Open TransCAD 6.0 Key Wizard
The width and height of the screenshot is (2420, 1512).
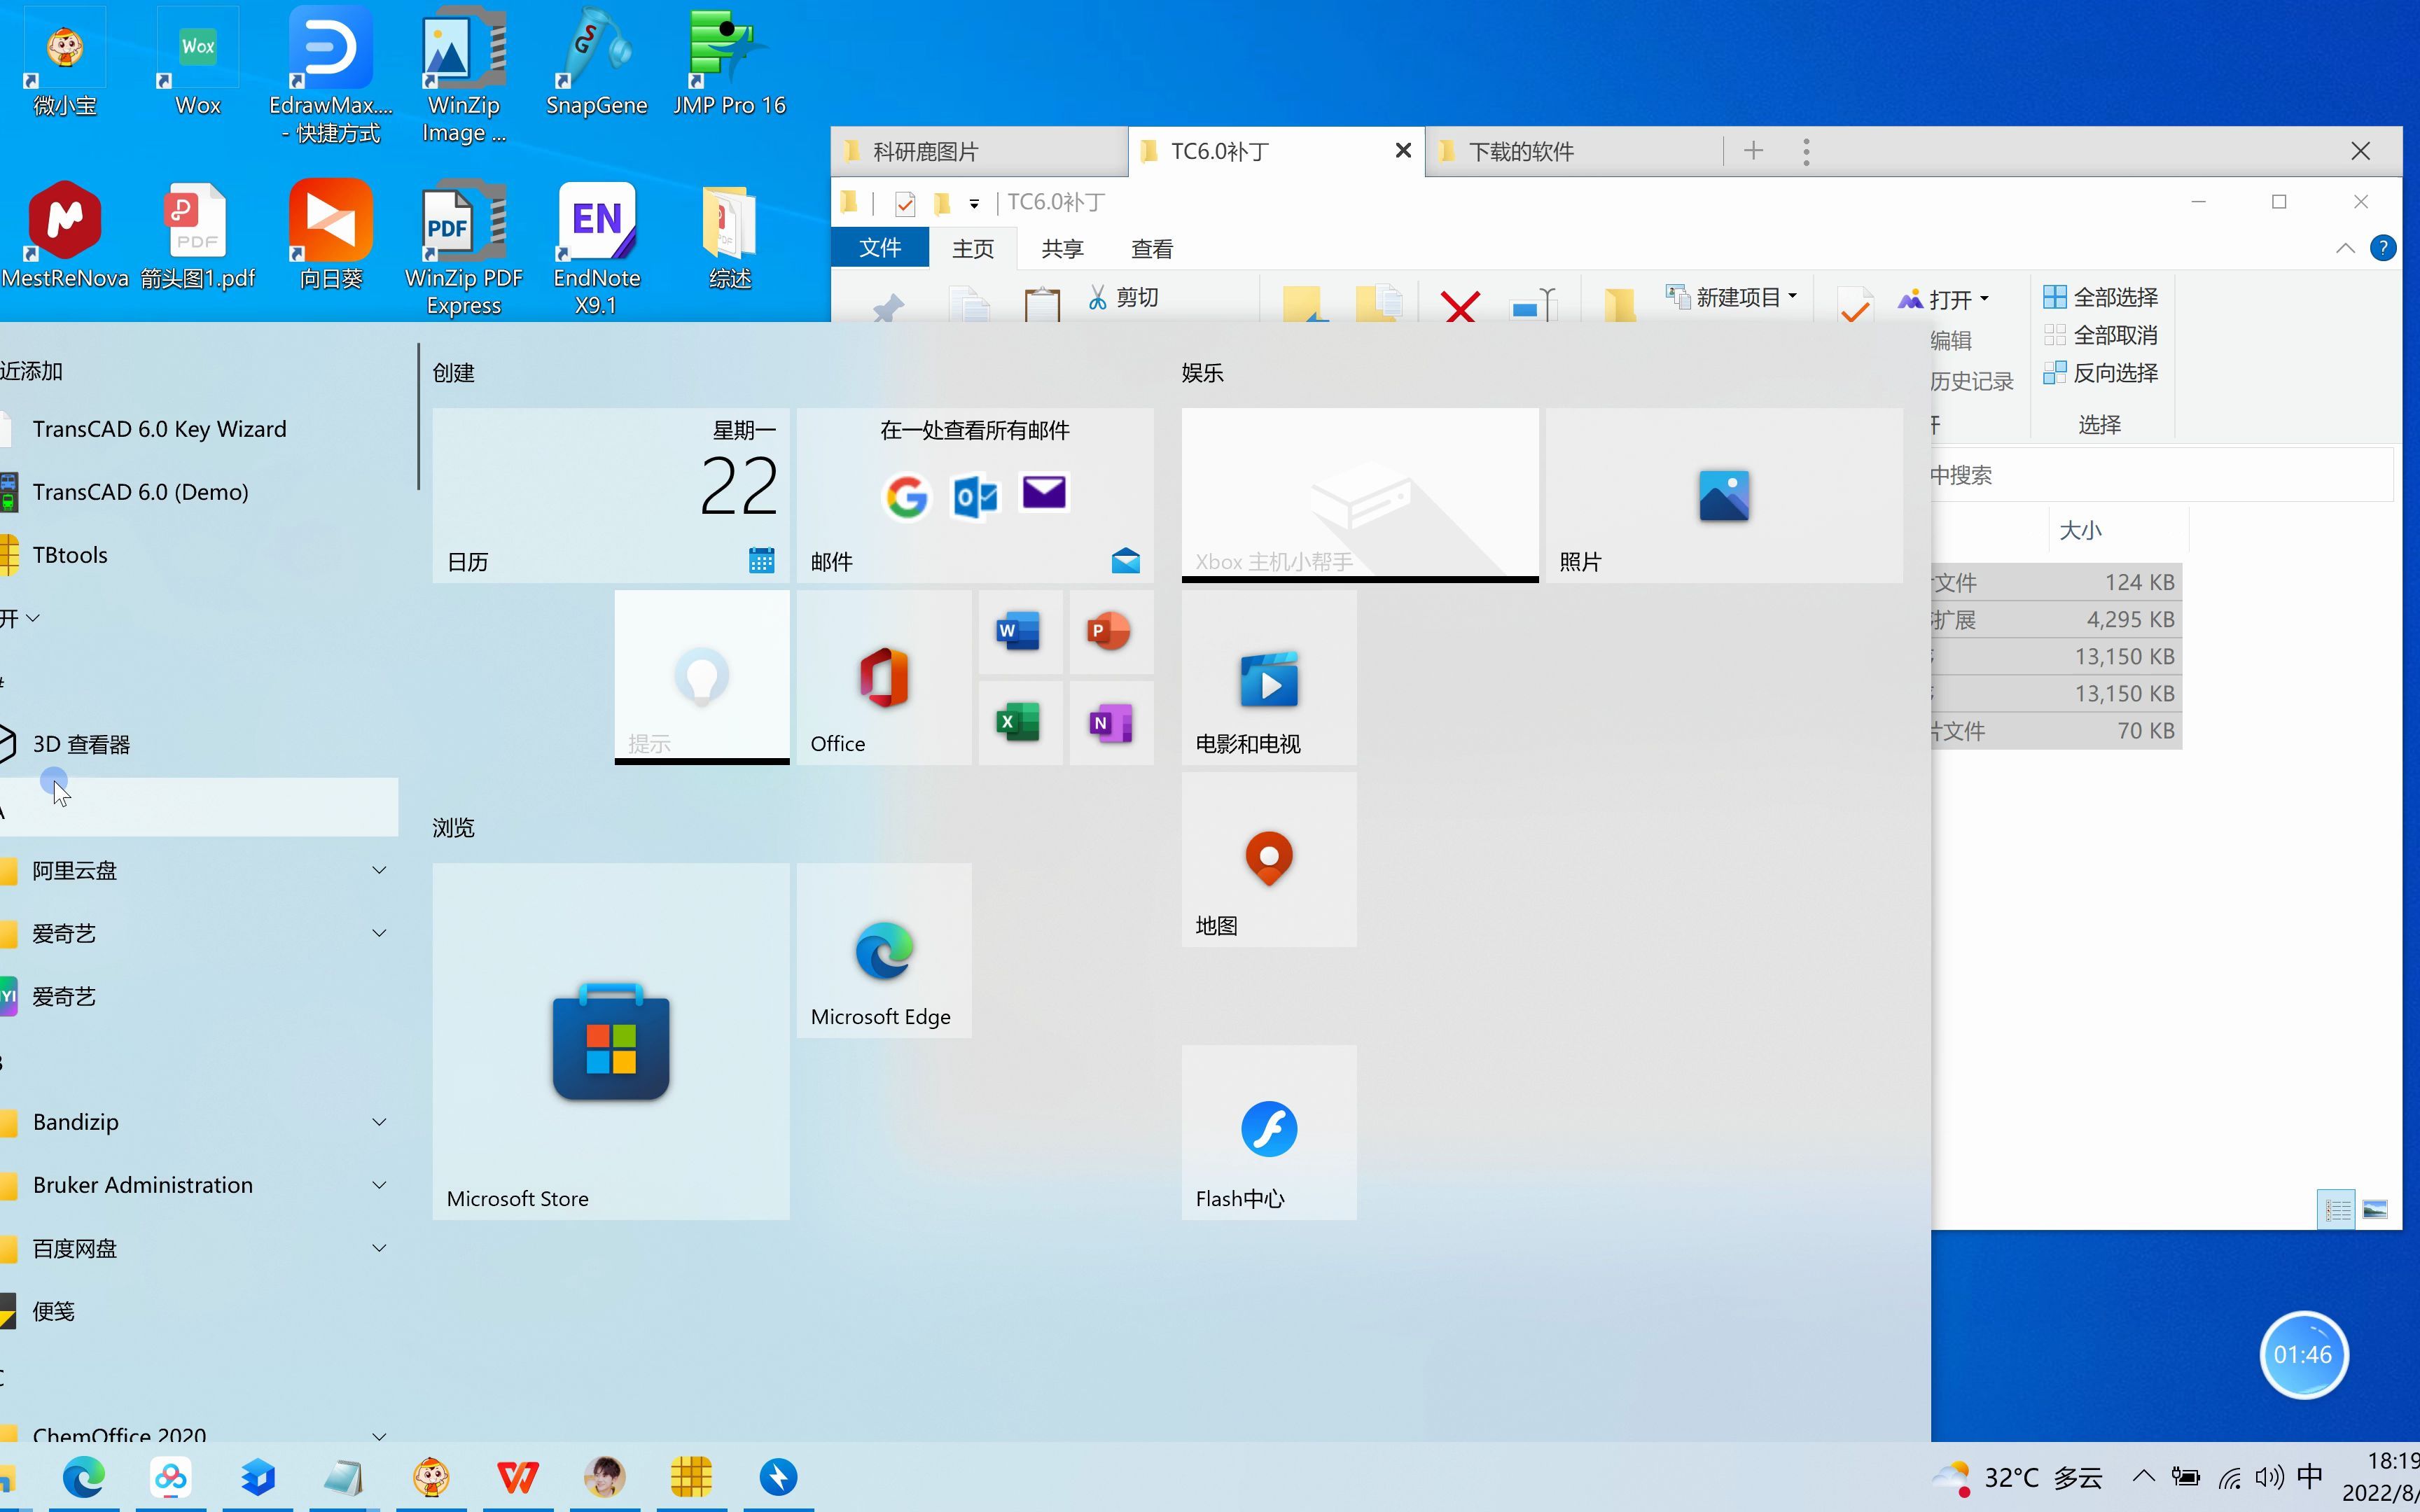[x=159, y=429]
